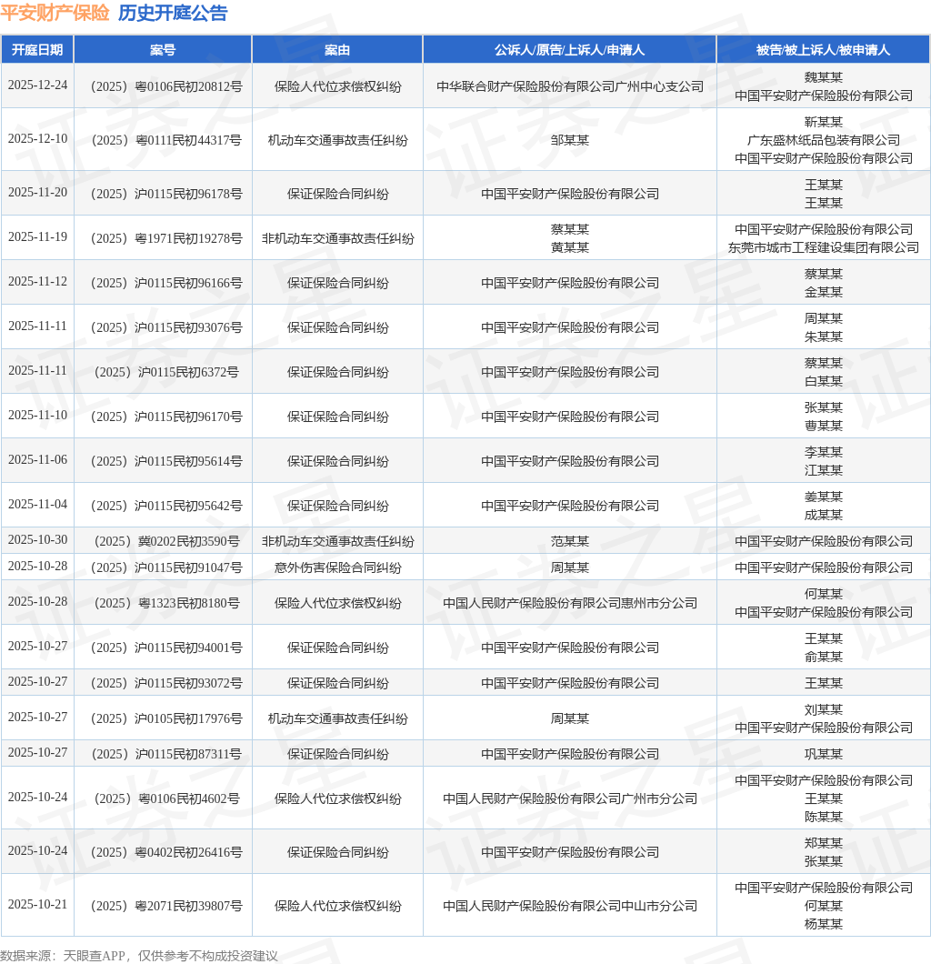Click the hearing date 2025-10-21
The image size is (931, 964).
37,904
